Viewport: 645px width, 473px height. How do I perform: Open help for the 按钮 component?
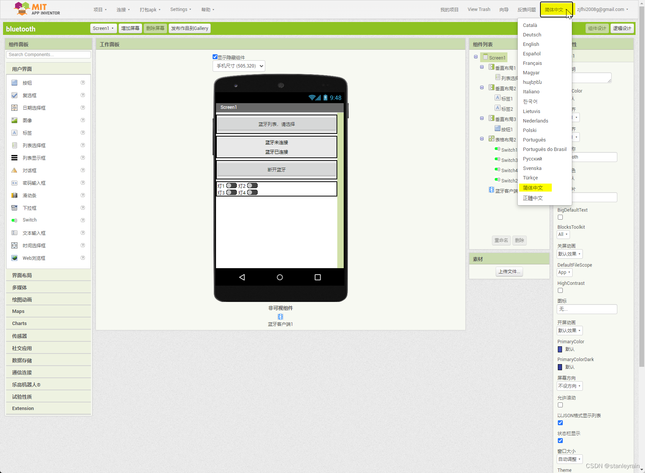tap(83, 83)
